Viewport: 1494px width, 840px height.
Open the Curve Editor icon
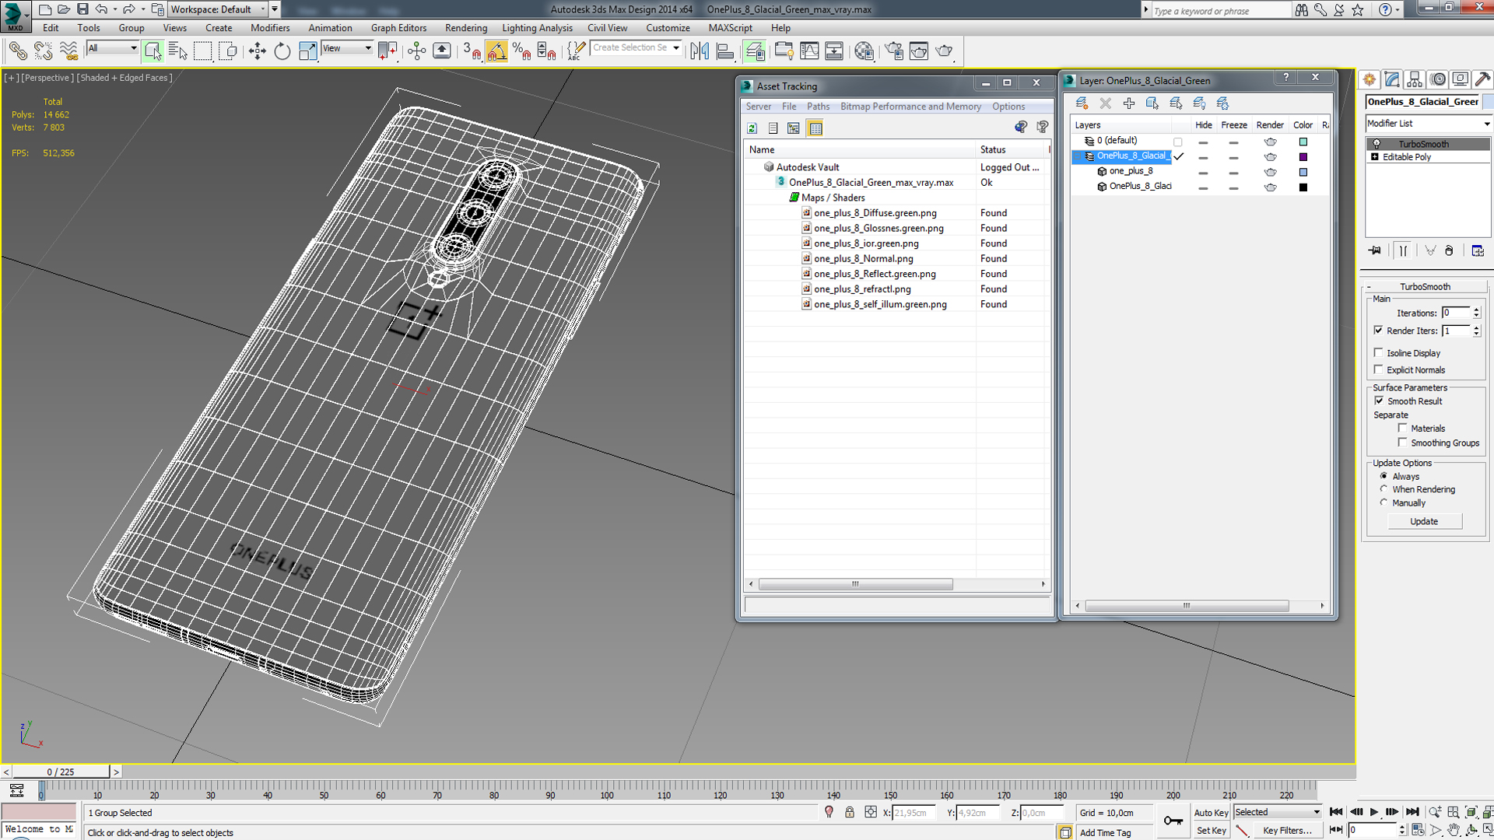(809, 51)
